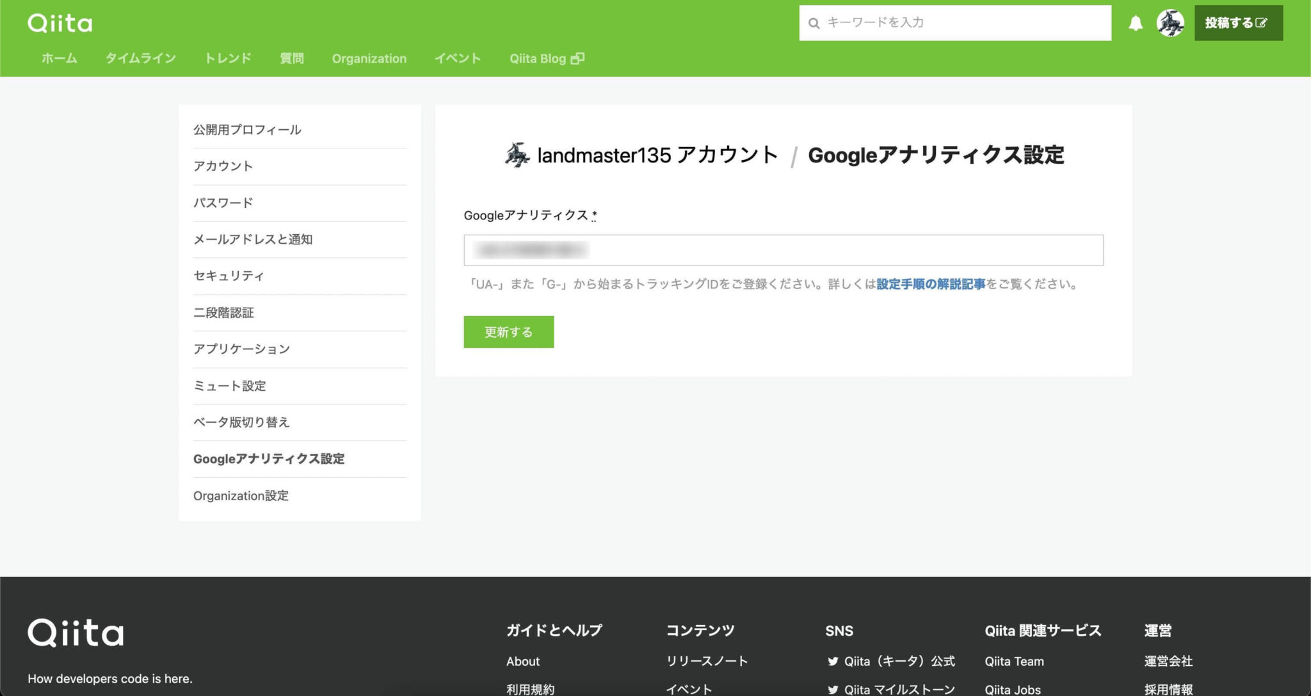1311x696 pixels.
Task: Click the keyword search input box
Action: 954,22
